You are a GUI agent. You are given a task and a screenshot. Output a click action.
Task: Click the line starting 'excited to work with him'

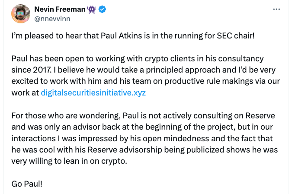146,81
